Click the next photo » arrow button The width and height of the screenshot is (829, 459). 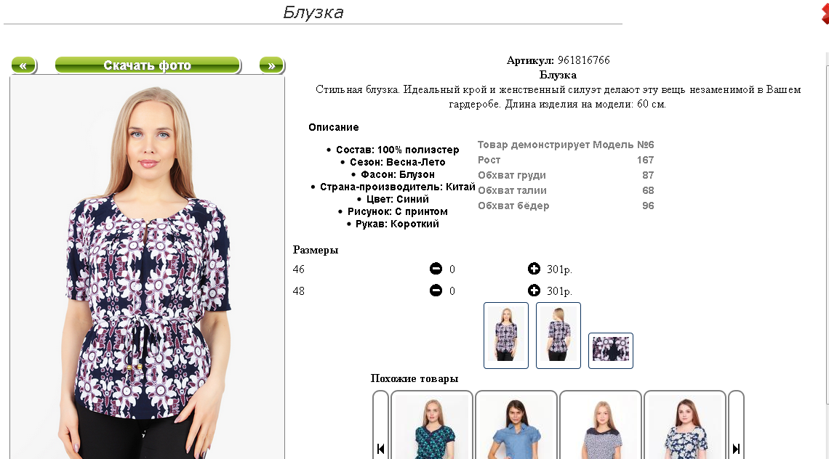(x=272, y=65)
